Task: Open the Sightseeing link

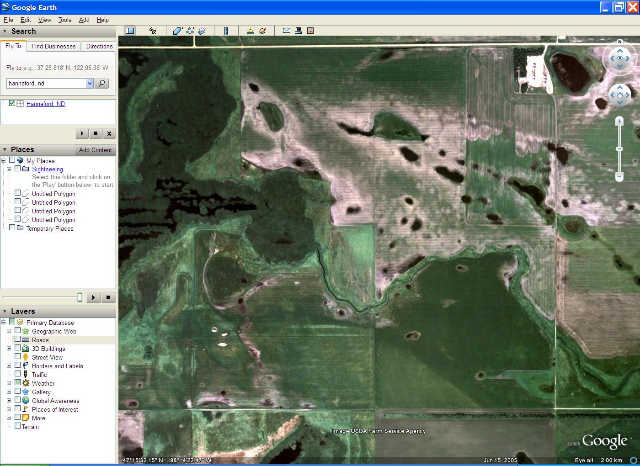Action: [48, 169]
